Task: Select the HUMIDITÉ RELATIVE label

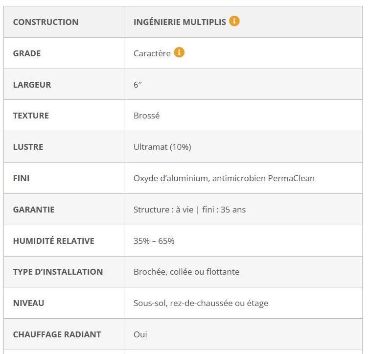Action: 54,241
